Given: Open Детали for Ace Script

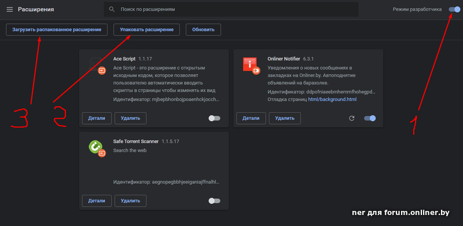Looking at the screenshot, I should (97, 118).
